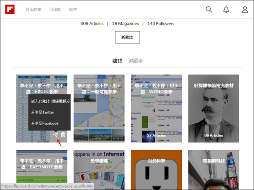254x190 pixels.
Task: Click the share paper-plane icon on EXCEL magazine
Action: coord(56,135)
